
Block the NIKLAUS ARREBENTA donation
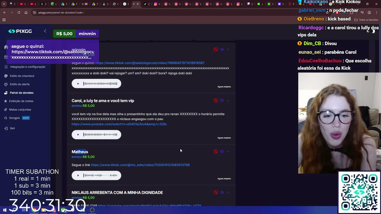[x=216, y=192]
